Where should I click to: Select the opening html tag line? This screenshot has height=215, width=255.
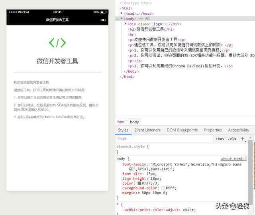tap(126, 8)
